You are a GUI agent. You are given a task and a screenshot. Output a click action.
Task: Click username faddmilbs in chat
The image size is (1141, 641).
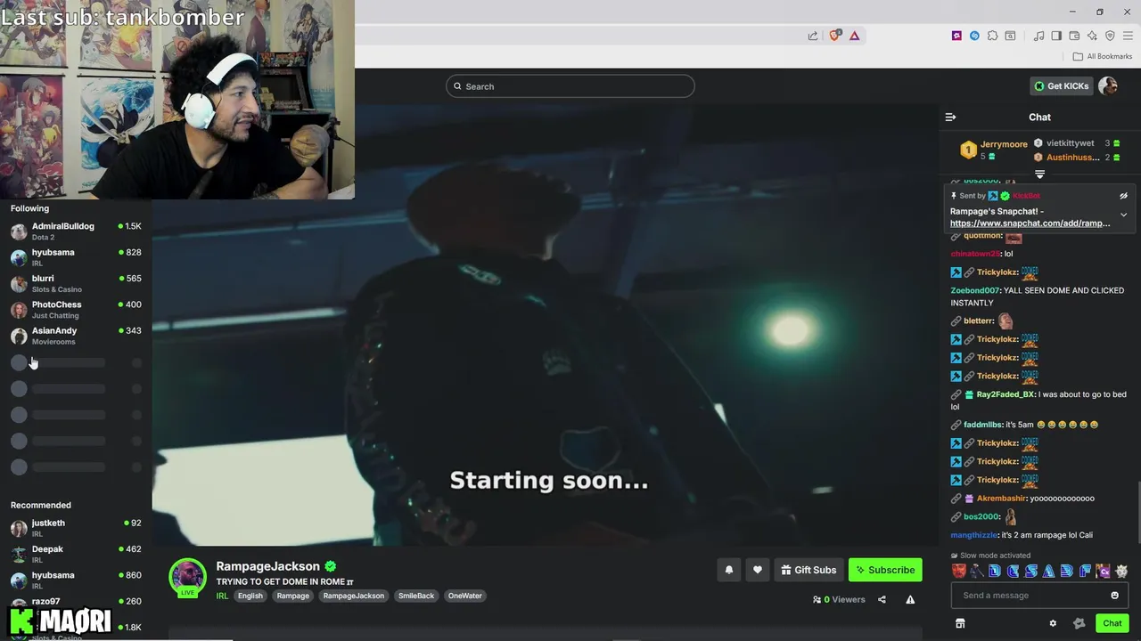tap(983, 425)
